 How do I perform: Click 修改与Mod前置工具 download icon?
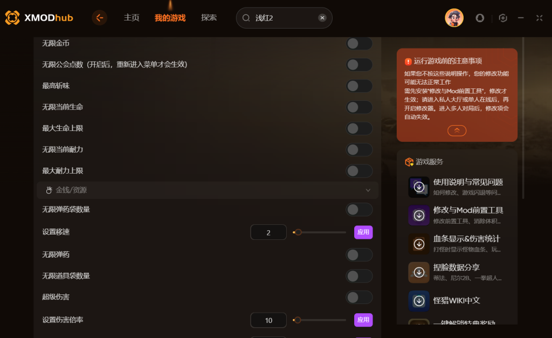click(419, 215)
